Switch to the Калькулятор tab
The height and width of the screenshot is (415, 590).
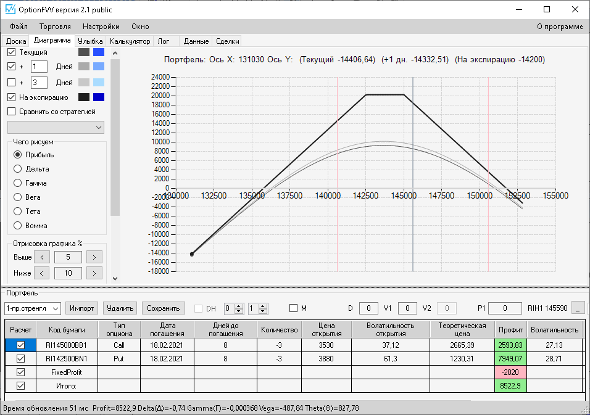pyautogui.click(x=130, y=41)
